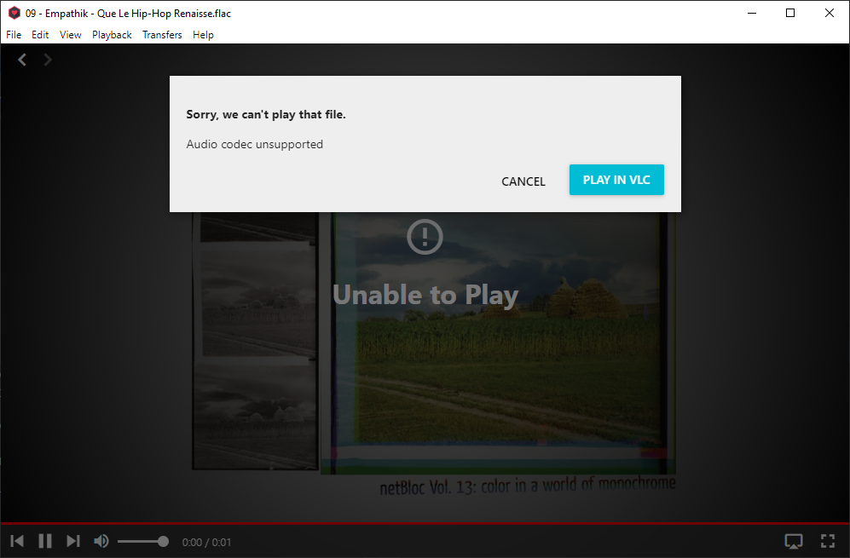Screen dimensions: 850x558
Task: Open the AirPlay cast icon
Action: click(794, 541)
